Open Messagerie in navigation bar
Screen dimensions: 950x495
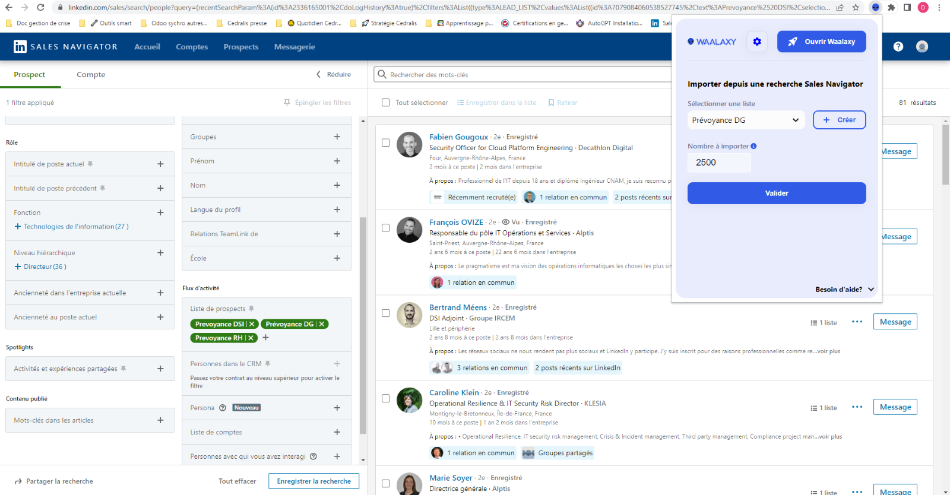[x=294, y=46]
